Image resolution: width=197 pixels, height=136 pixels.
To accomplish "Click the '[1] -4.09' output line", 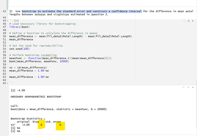I will pyautogui.click(x=18, y=90).
